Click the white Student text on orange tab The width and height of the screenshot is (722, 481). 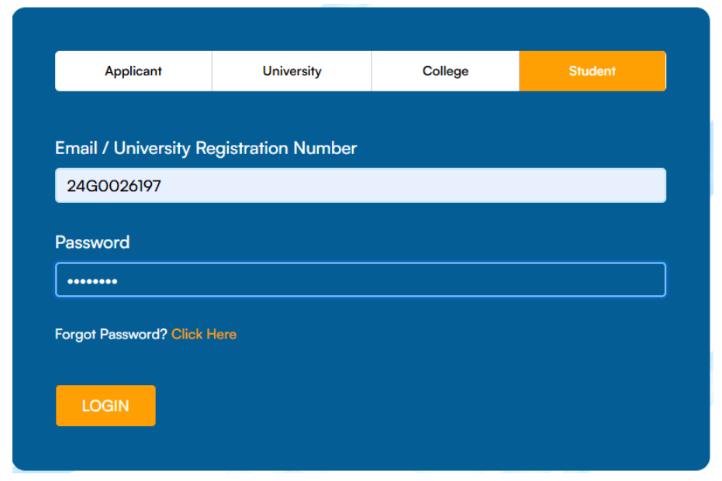pyautogui.click(x=592, y=71)
